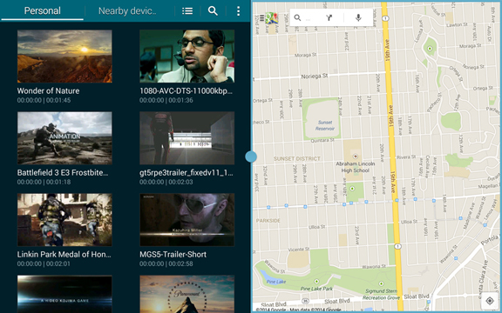Screen dimensions: 502x313
Task: Tap the search icon in video app
Action: 213,11
